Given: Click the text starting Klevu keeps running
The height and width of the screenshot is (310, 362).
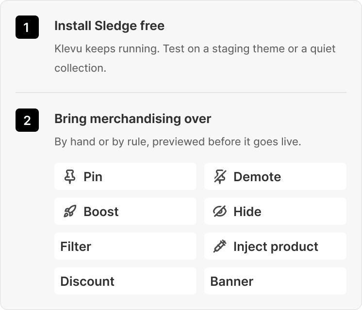Looking at the screenshot, I should click(x=195, y=58).
